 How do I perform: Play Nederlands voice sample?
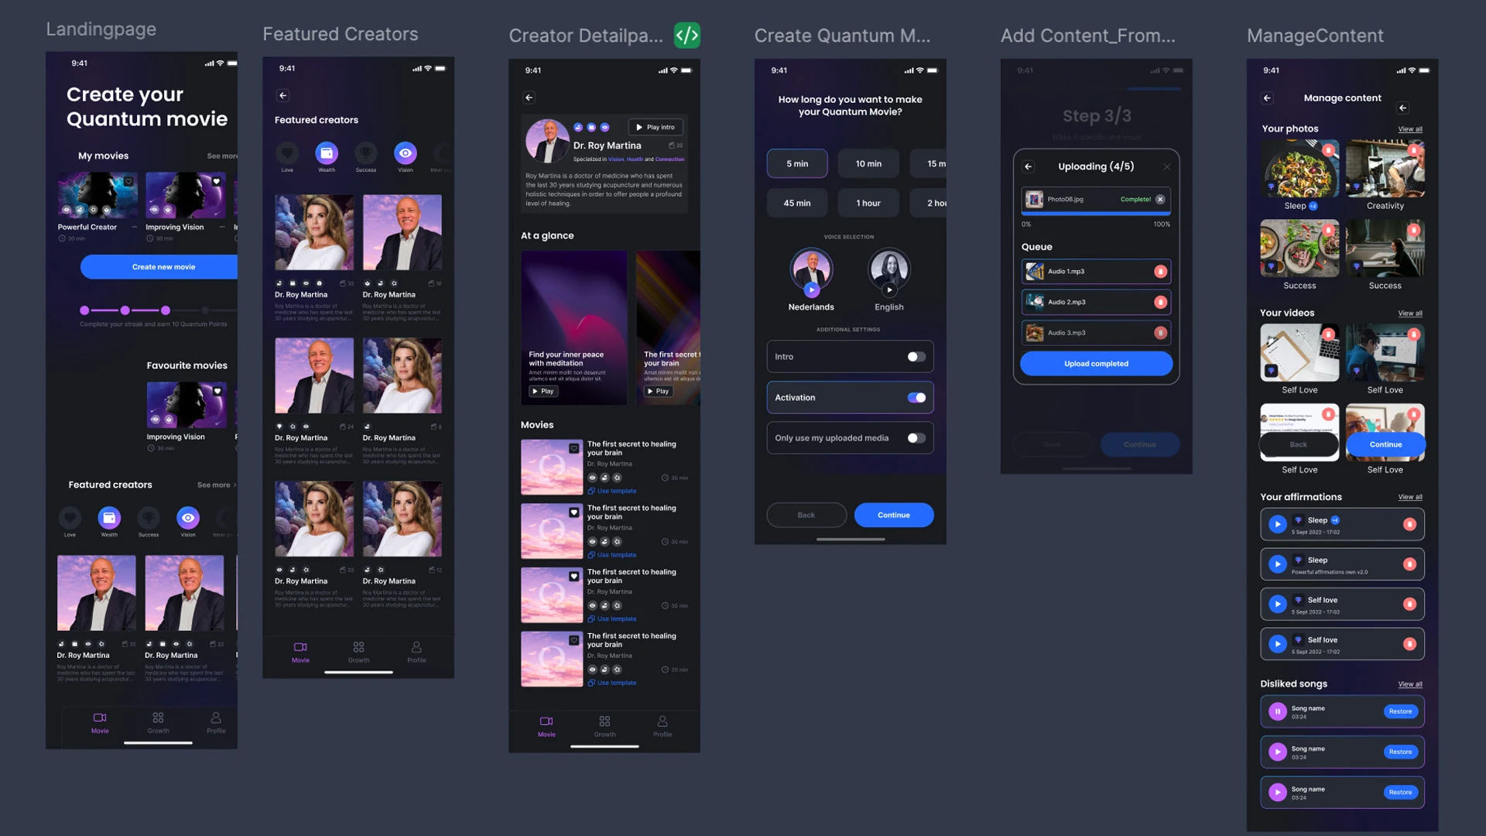click(811, 290)
